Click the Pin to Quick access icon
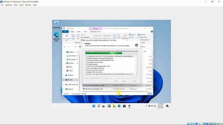Image resolution: width=223 pixels, height=125 pixels. [67, 37]
